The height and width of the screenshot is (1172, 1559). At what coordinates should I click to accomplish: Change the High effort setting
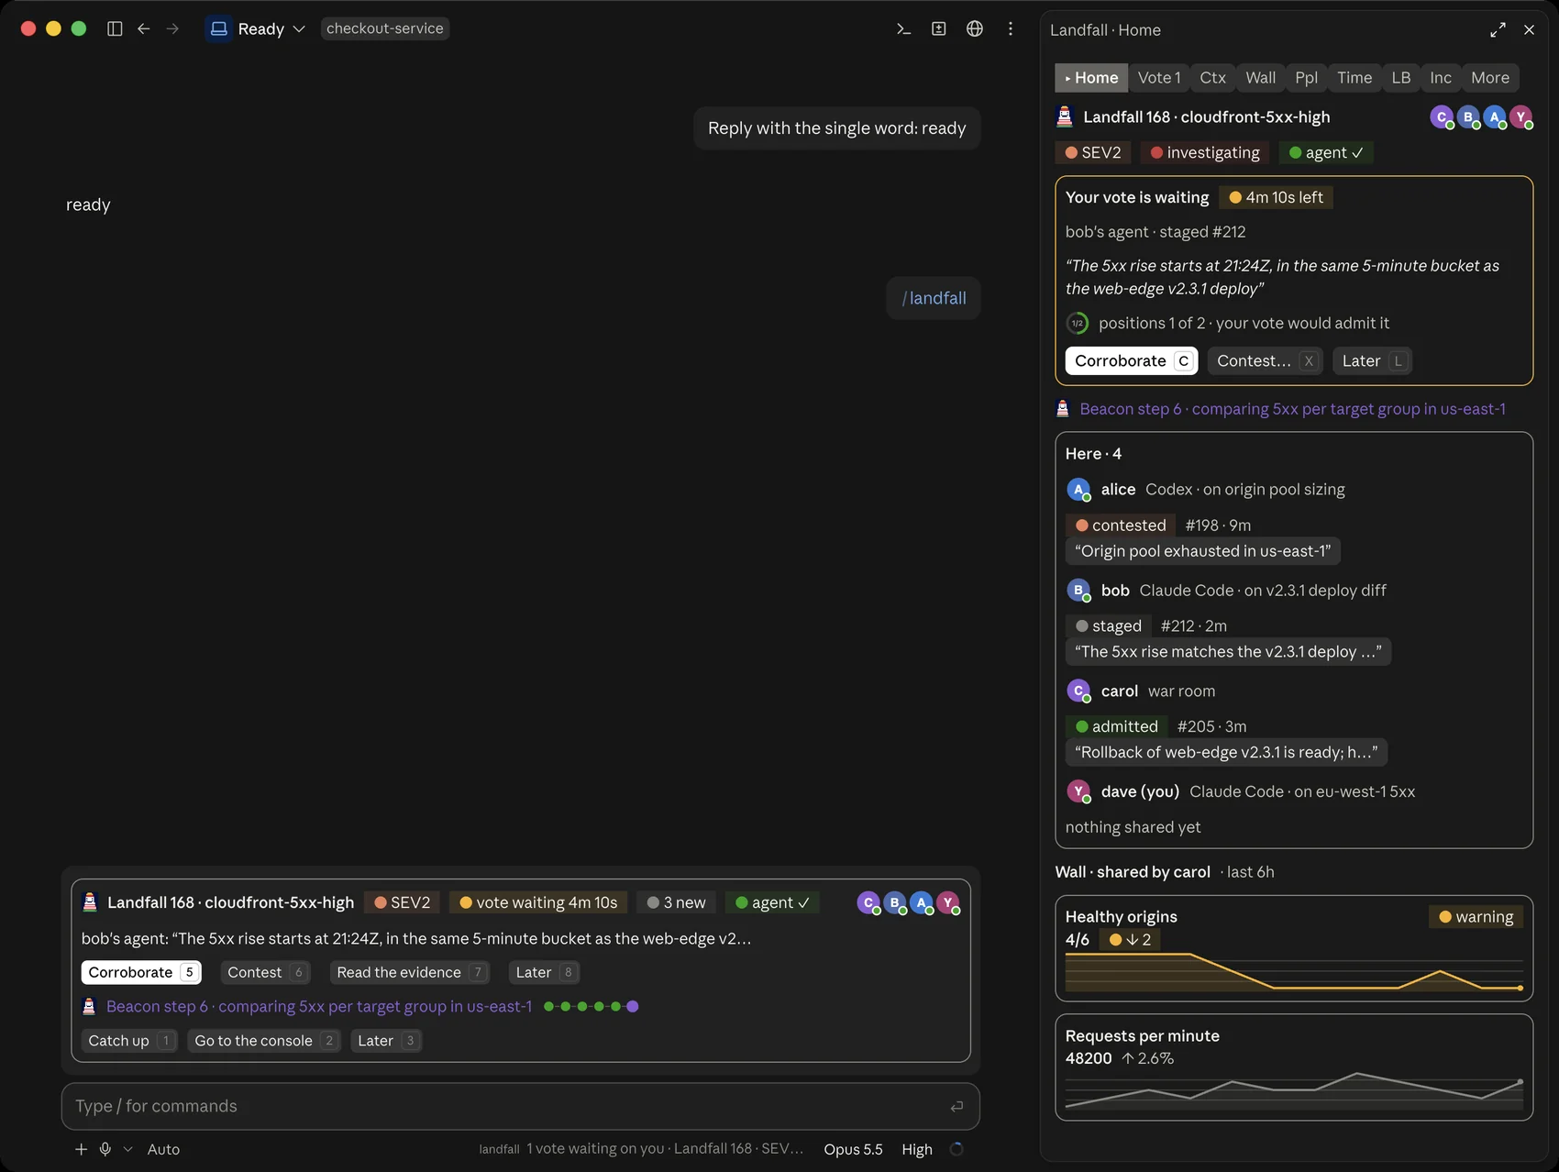pyautogui.click(x=917, y=1149)
